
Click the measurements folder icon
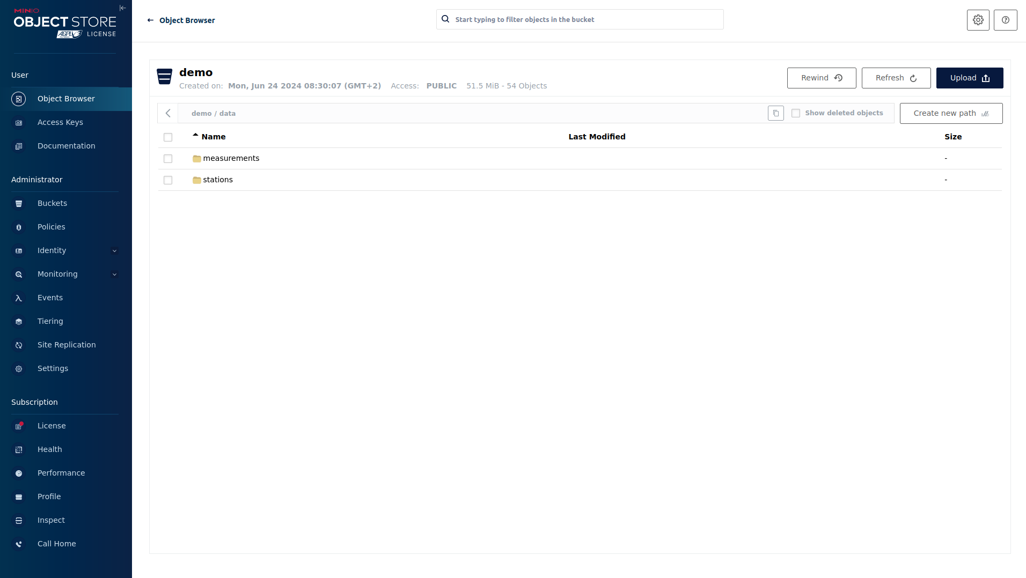[x=196, y=159]
